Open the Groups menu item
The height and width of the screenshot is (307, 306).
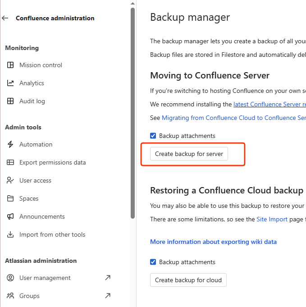tap(29, 296)
